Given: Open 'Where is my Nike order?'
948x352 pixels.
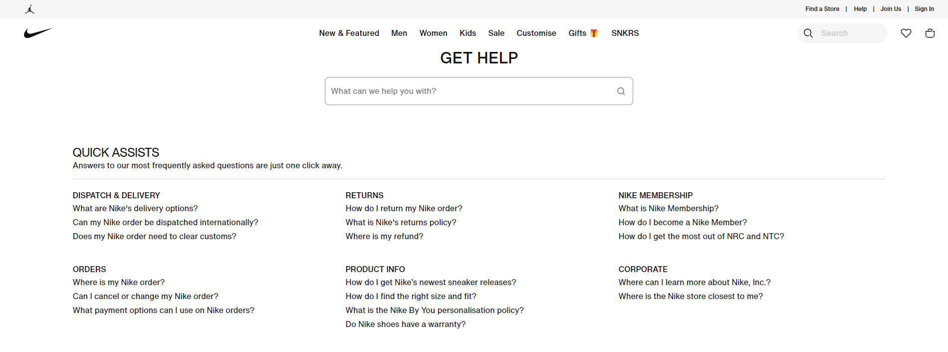Looking at the screenshot, I should pyautogui.click(x=119, y=282).
